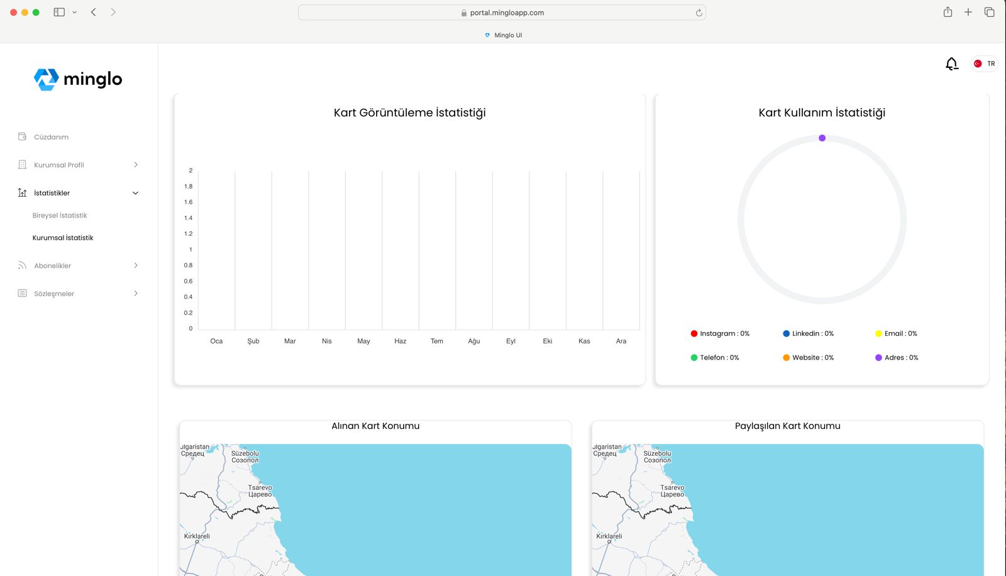The image size is (1006, 576).
Task: Click the İstatistikler chart icon
Action: tap(23, 192)
